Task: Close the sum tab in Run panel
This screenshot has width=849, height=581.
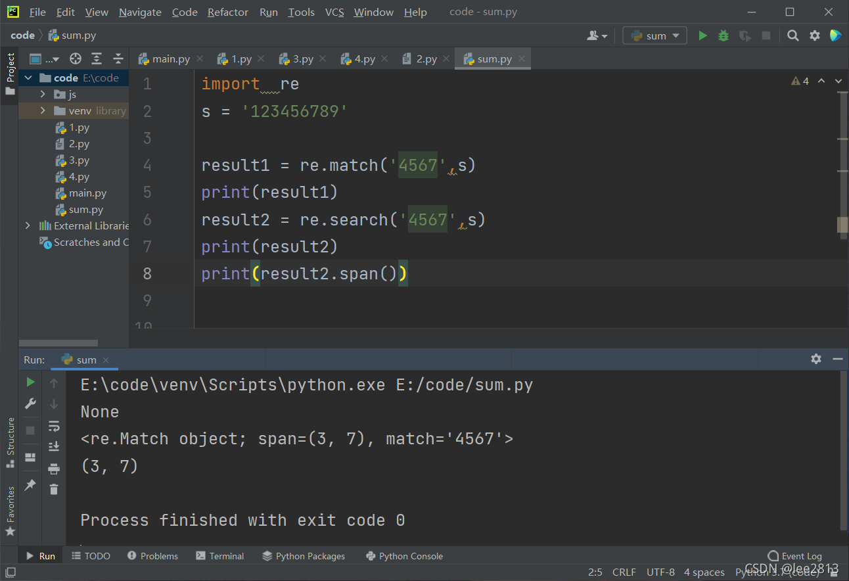Action: [106, 360]
